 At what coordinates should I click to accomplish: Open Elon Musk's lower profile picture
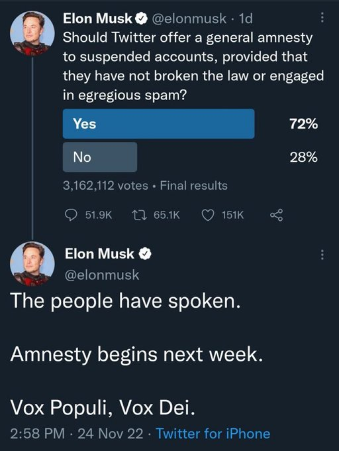click(x=32, y=264)
